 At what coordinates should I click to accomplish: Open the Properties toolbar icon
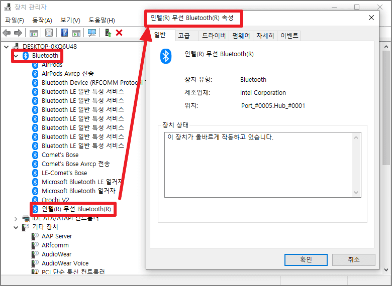tap(49, 33)
